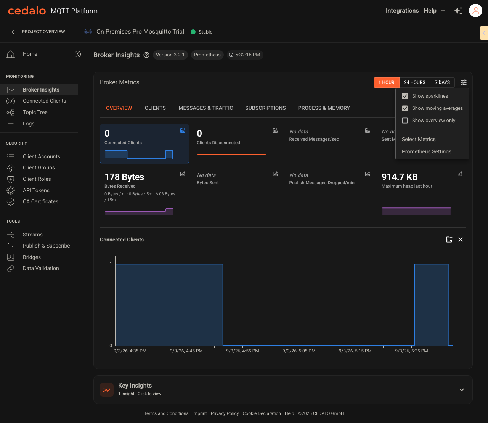The height and width of the screenshot is (423, 488).
Task: Click the API Tokens icon
Action: pyautogui.click(x=11, y=190)
